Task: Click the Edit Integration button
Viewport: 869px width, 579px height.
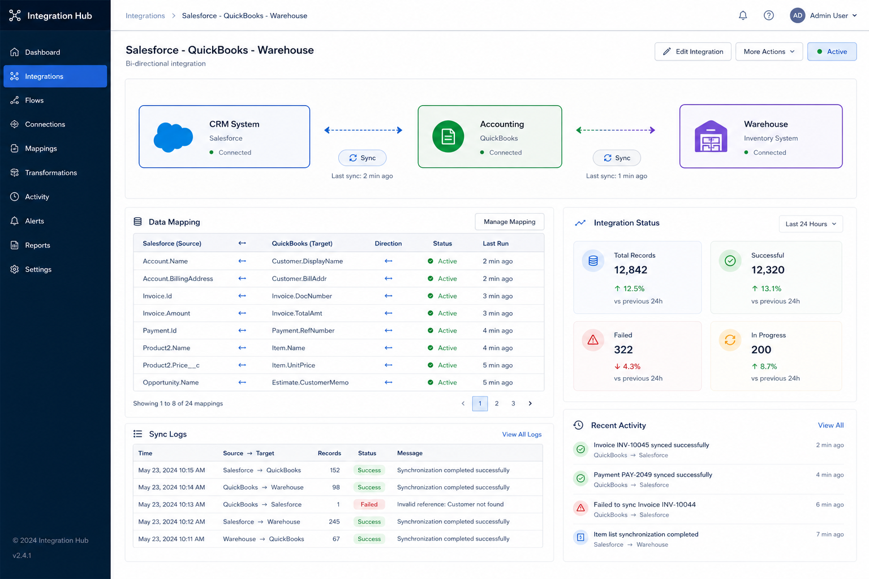Action: point(693,51)
